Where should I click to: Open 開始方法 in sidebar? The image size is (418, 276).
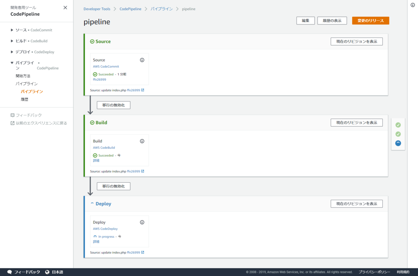tap(23, 76)
